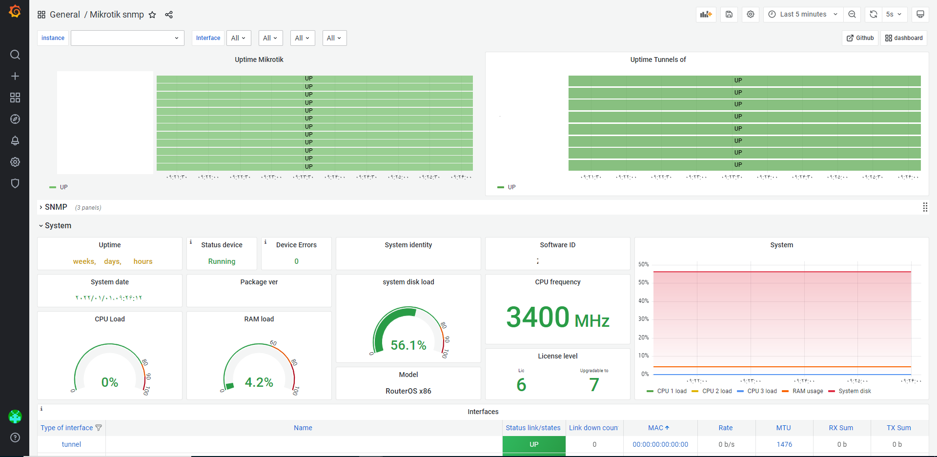This screenshot has height=457, width=937.
Task: Sort table by Name column header
Action: (303, 428)
